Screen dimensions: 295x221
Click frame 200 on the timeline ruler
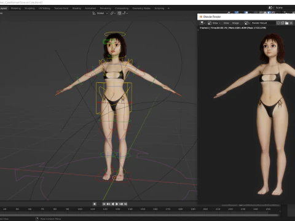[205, 209]
